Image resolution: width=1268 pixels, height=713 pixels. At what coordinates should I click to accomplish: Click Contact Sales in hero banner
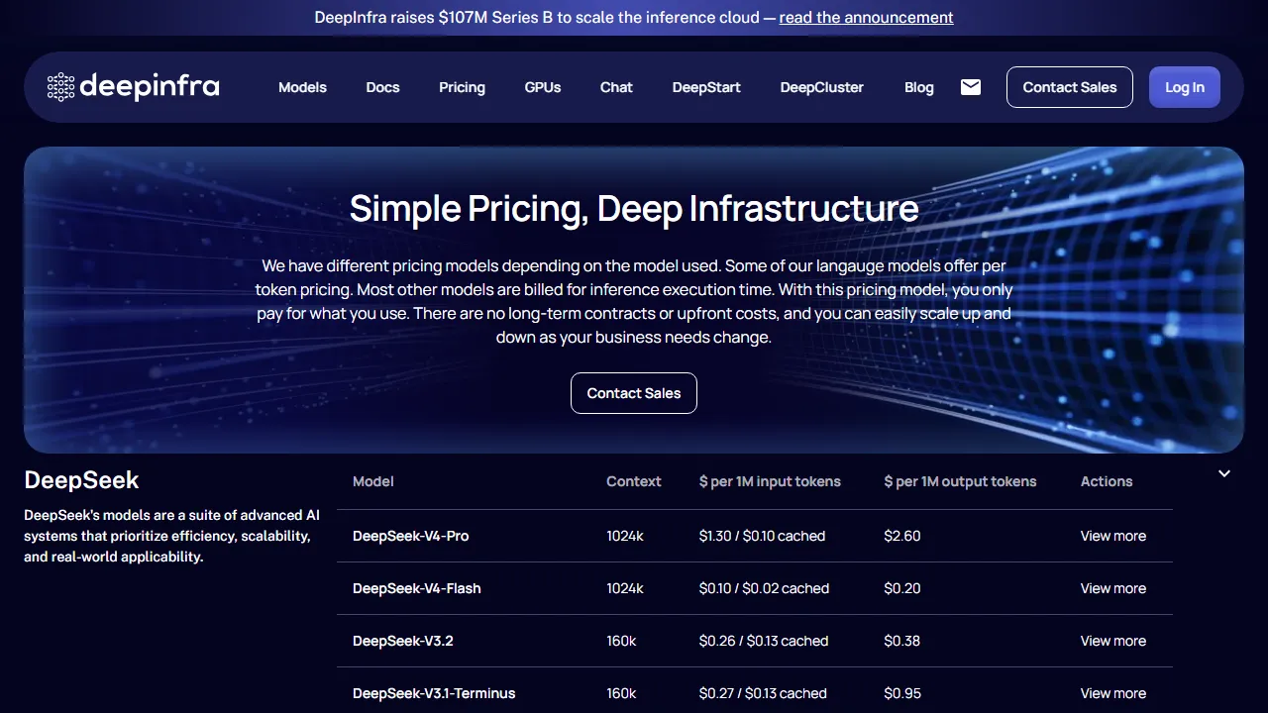click(634, 393)
